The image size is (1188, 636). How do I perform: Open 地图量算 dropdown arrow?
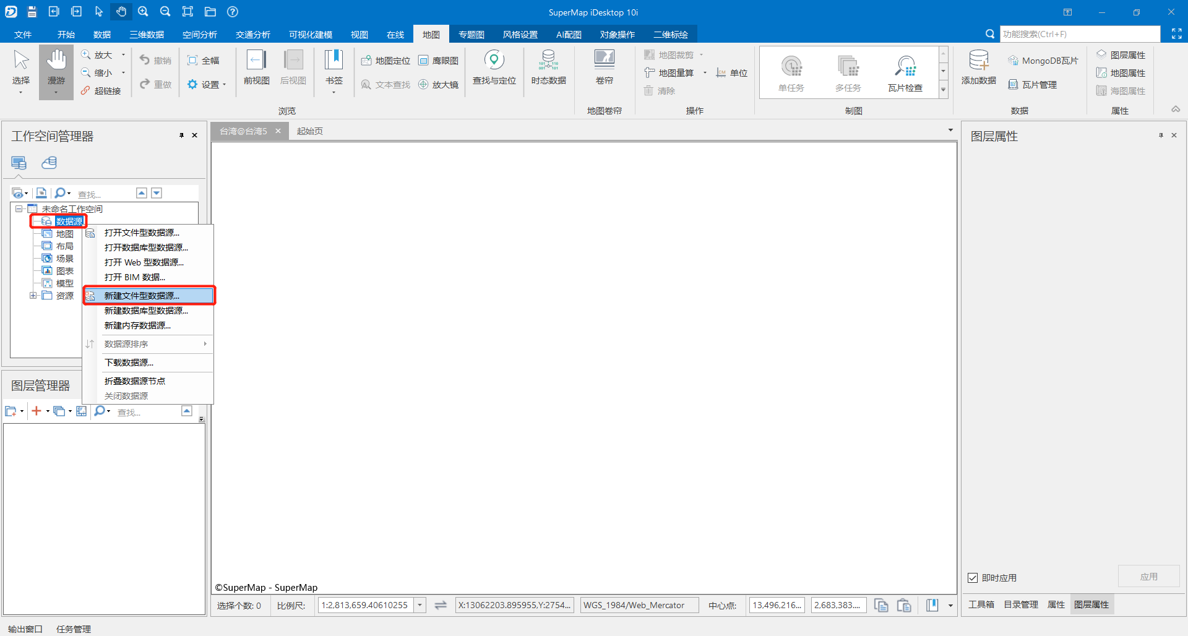click(x=705, y=73)
